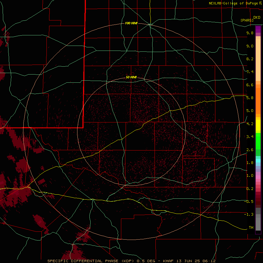This screenshot has height=263, width=263.
Task: Select the 9.8 legend value
Action: coord(250,33)
